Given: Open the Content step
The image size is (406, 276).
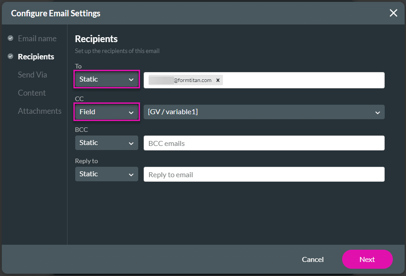Looking at the screenshot, I should [32, 93].
